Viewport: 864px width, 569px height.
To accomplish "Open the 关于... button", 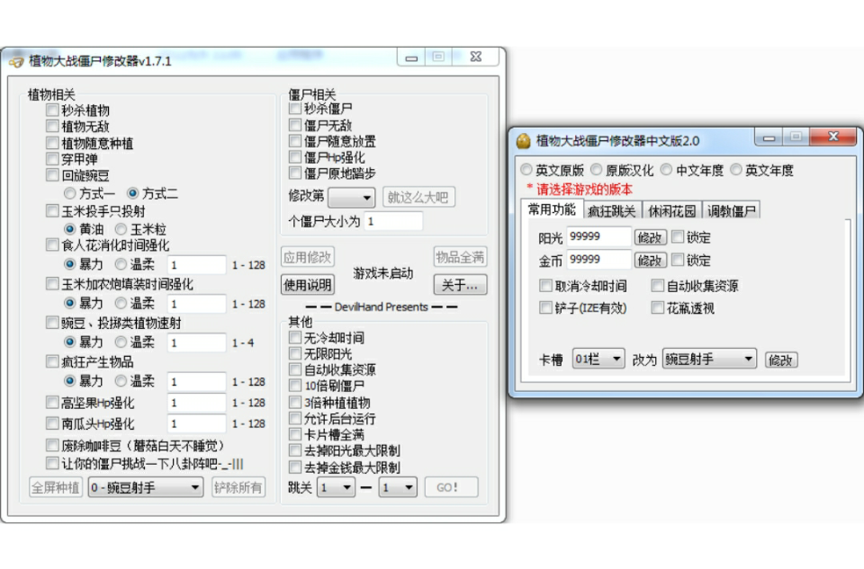I will 460,284.
